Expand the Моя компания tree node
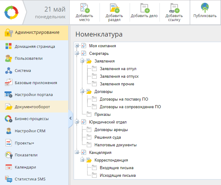The image size is (221, 185). pos(77,45)
